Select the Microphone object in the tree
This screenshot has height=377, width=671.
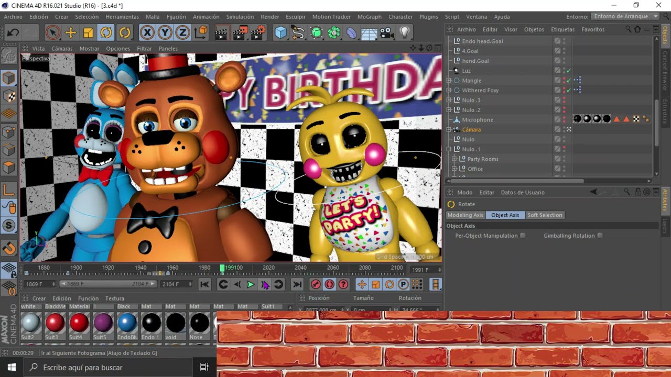(x=478, y=120)
